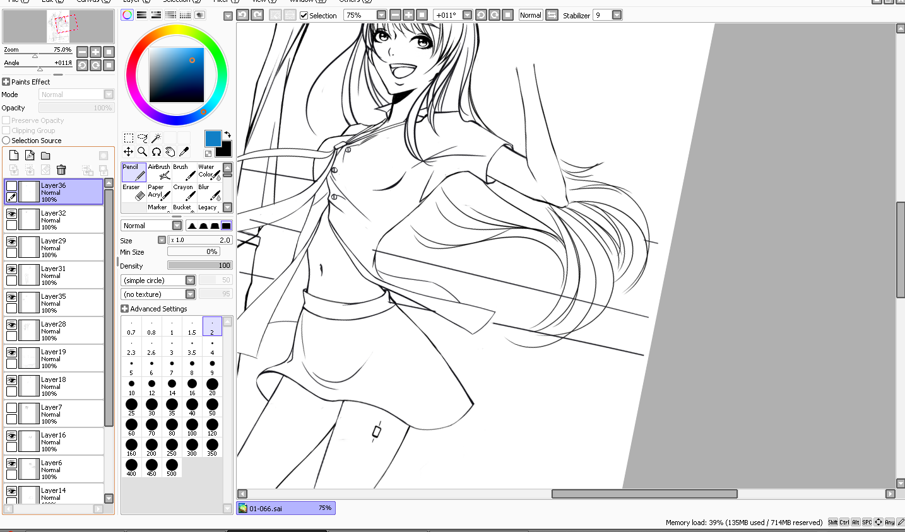
Task: Open the (simple circle) brush shape dropdown
Action: point(190,280)
